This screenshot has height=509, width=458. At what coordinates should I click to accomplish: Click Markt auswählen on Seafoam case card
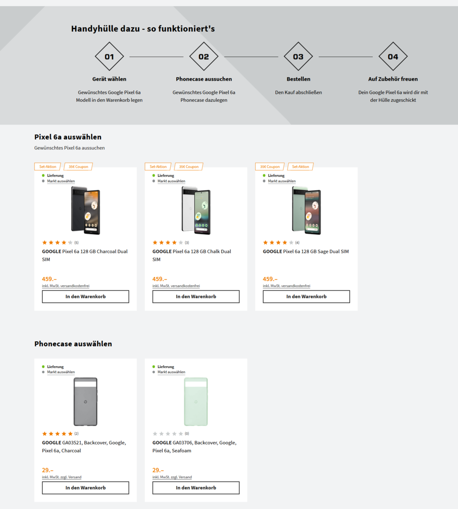pos(171,372)
